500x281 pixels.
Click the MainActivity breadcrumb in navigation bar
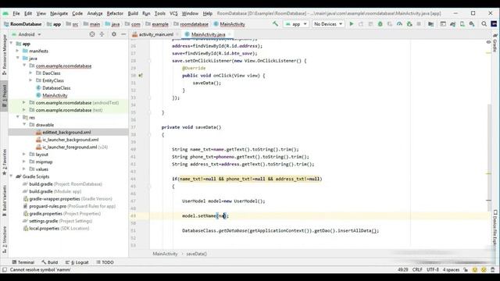[229, 24]
